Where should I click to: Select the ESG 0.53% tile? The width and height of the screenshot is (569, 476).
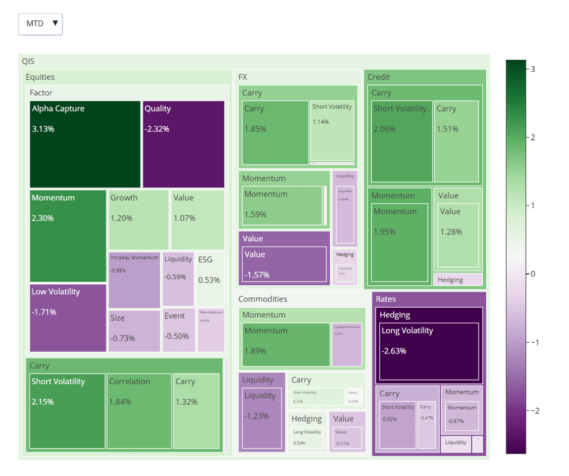(x=210, y=279)
